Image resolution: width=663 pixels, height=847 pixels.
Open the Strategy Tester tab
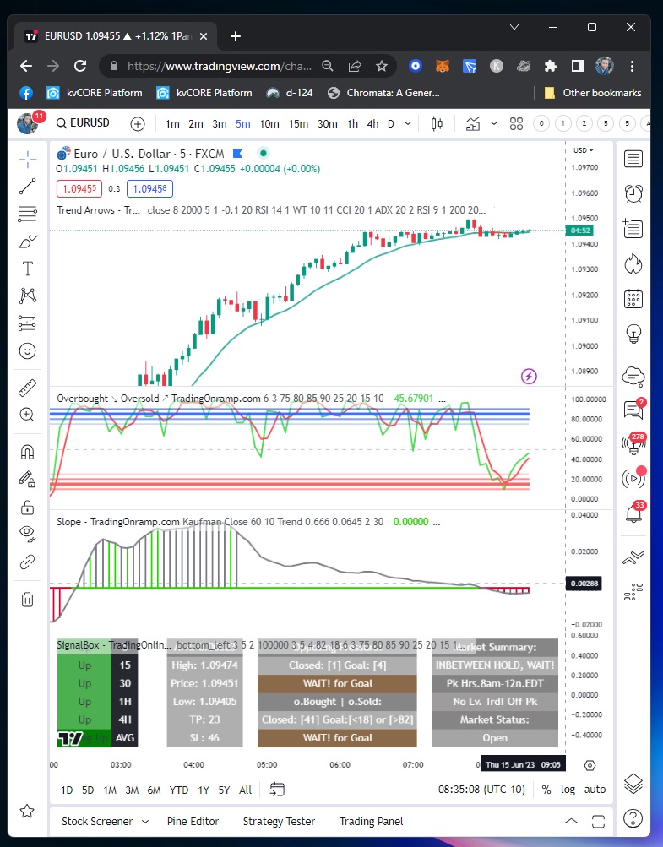coord(279,821)
